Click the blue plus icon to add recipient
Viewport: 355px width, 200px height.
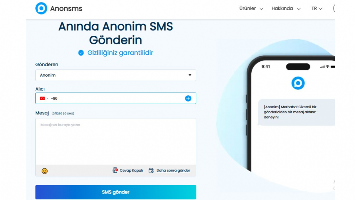(x=188, y=98)
